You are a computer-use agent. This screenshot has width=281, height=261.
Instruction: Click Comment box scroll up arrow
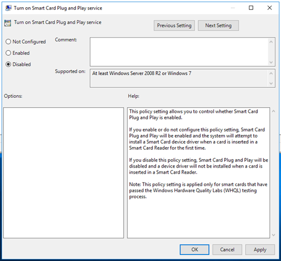[x=271, y=42]
